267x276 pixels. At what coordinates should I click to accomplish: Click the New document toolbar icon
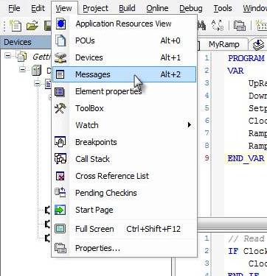click(15, 26)
